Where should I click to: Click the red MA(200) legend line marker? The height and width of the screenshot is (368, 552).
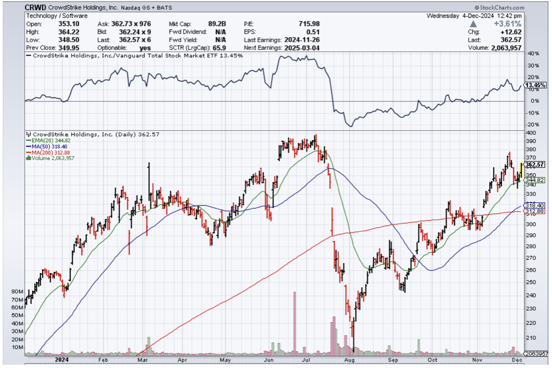coord(29,152)
